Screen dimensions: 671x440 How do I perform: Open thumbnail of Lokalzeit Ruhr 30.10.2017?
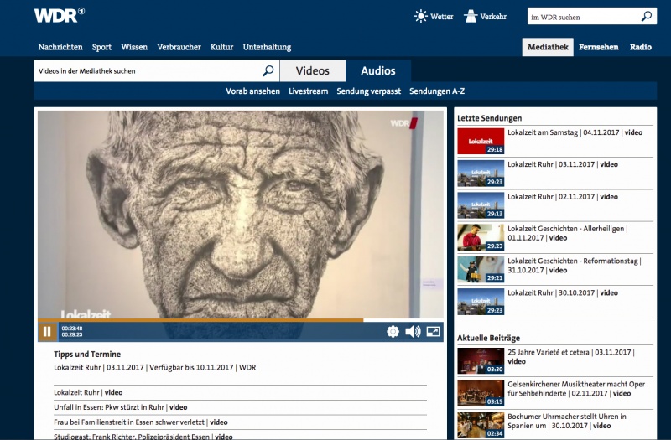[x=481, y=302]
